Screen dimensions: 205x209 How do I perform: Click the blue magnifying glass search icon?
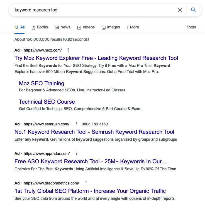point(193,10)
